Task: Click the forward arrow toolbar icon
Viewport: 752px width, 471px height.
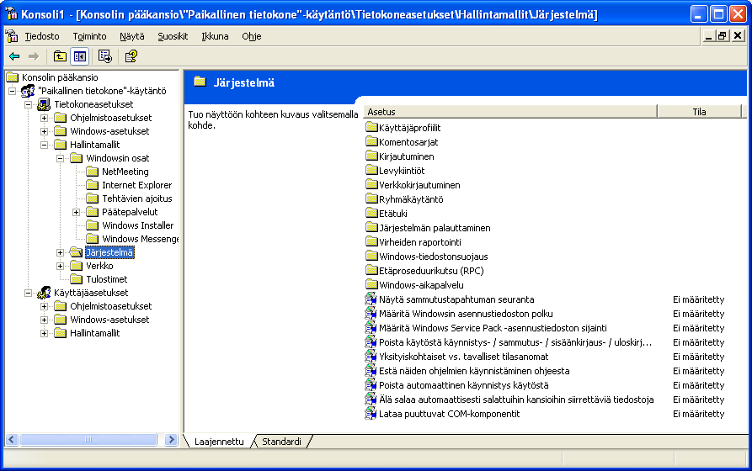Action: [33, 56]
